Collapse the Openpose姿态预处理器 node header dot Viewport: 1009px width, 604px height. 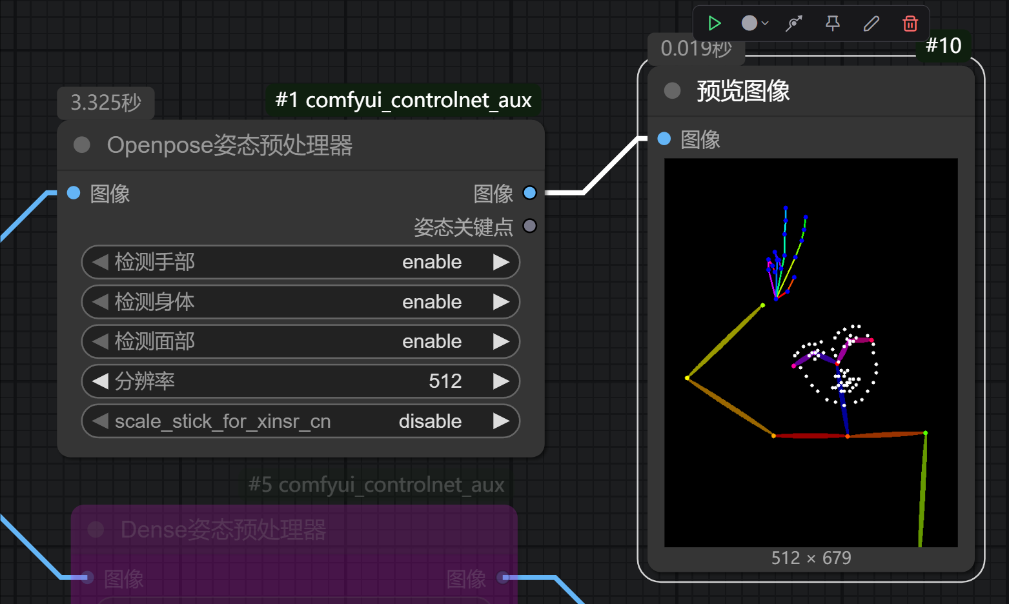[82, 145]
